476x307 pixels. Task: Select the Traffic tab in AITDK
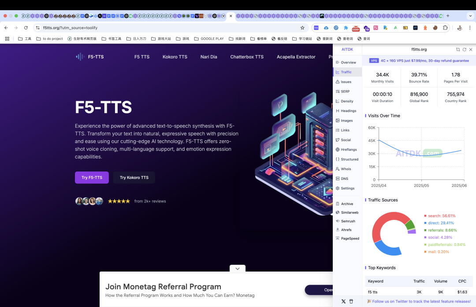tap(347, 72)
